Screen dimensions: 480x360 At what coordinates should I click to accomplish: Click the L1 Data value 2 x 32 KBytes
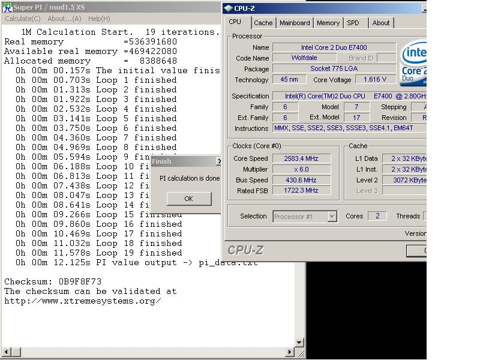tap(404, 158)
